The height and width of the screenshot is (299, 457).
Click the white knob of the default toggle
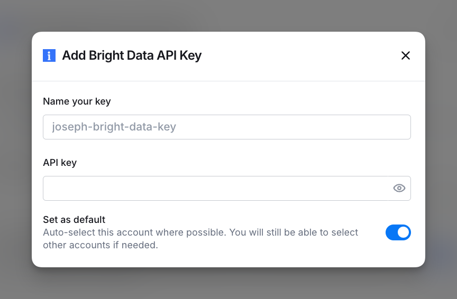(x=403, y=232)
